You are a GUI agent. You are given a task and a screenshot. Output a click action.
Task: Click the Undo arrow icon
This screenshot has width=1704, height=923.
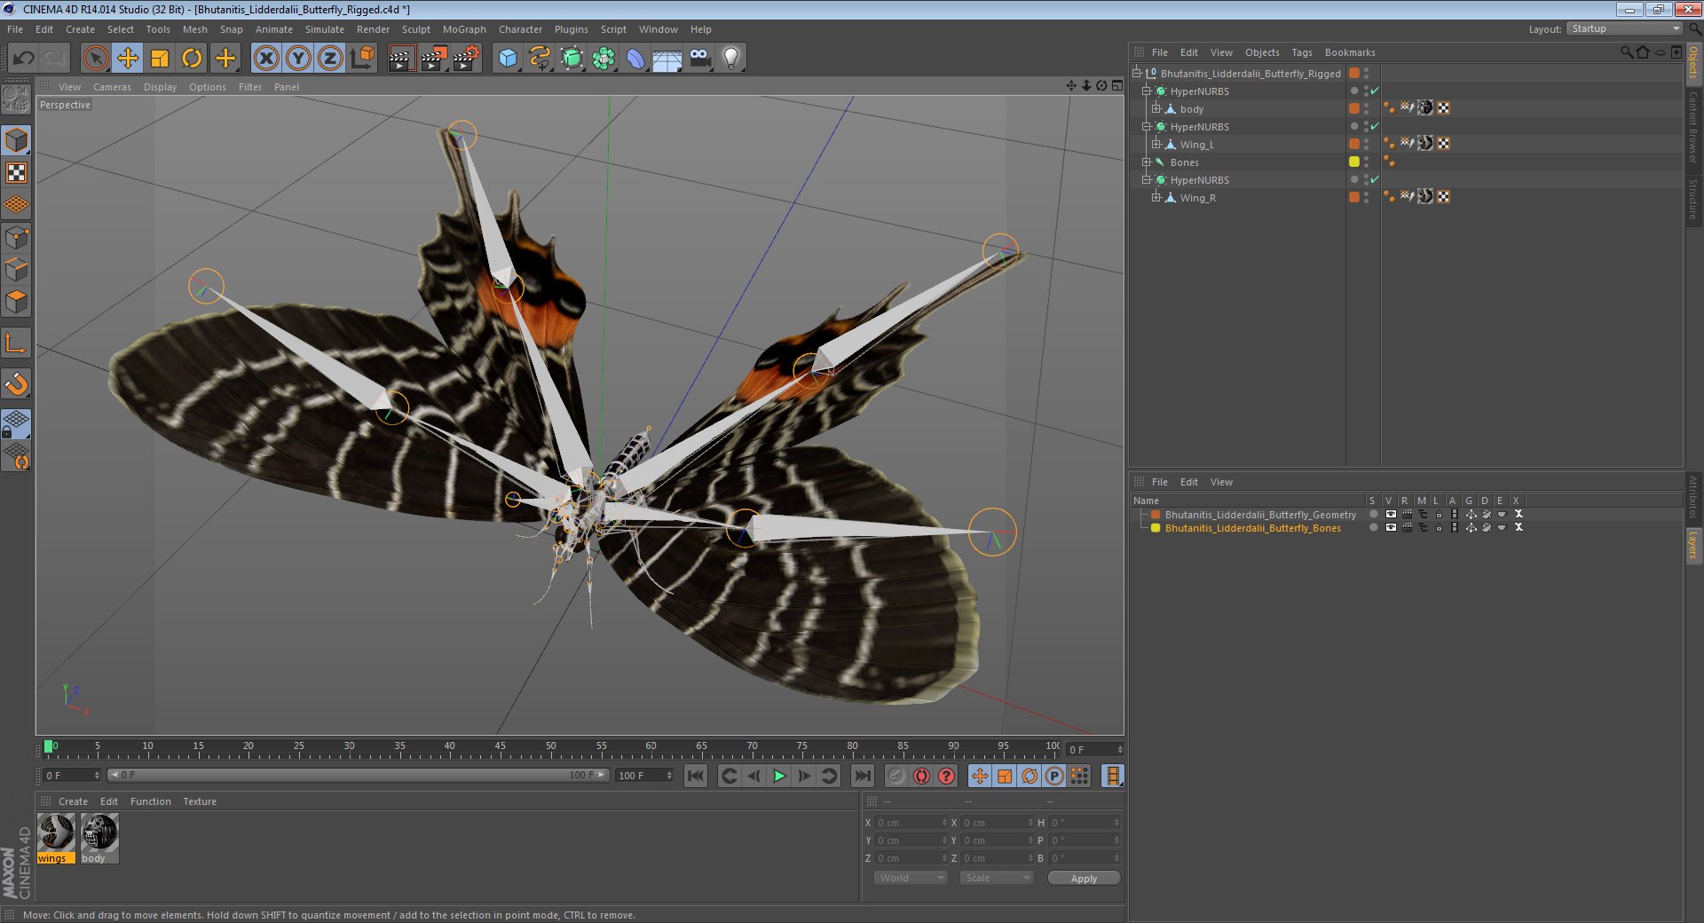pyautogui.click(x=23, y=59)
